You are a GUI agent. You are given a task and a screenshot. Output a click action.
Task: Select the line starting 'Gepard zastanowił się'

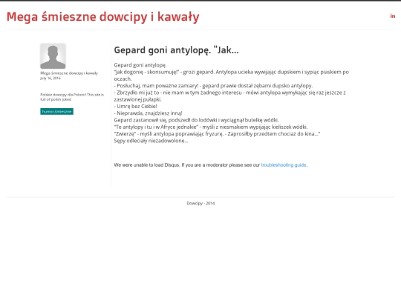pyautogui.click(x=196, y=120)
